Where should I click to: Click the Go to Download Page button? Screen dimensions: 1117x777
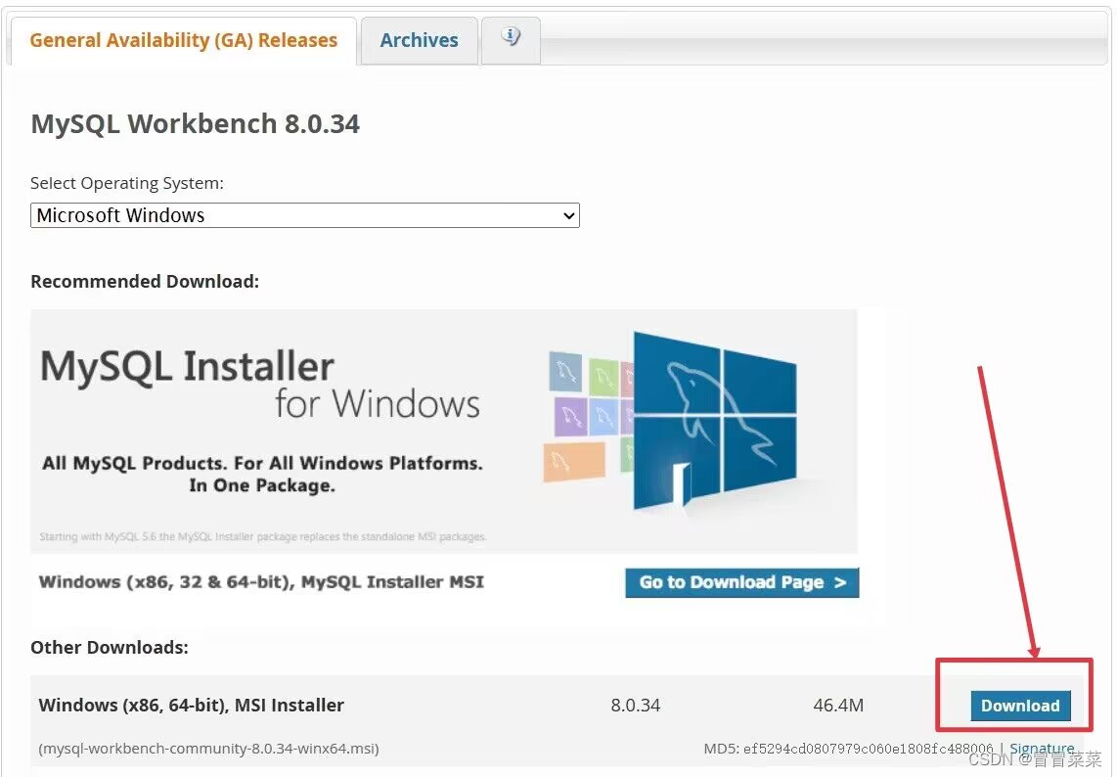coord(741,582)
